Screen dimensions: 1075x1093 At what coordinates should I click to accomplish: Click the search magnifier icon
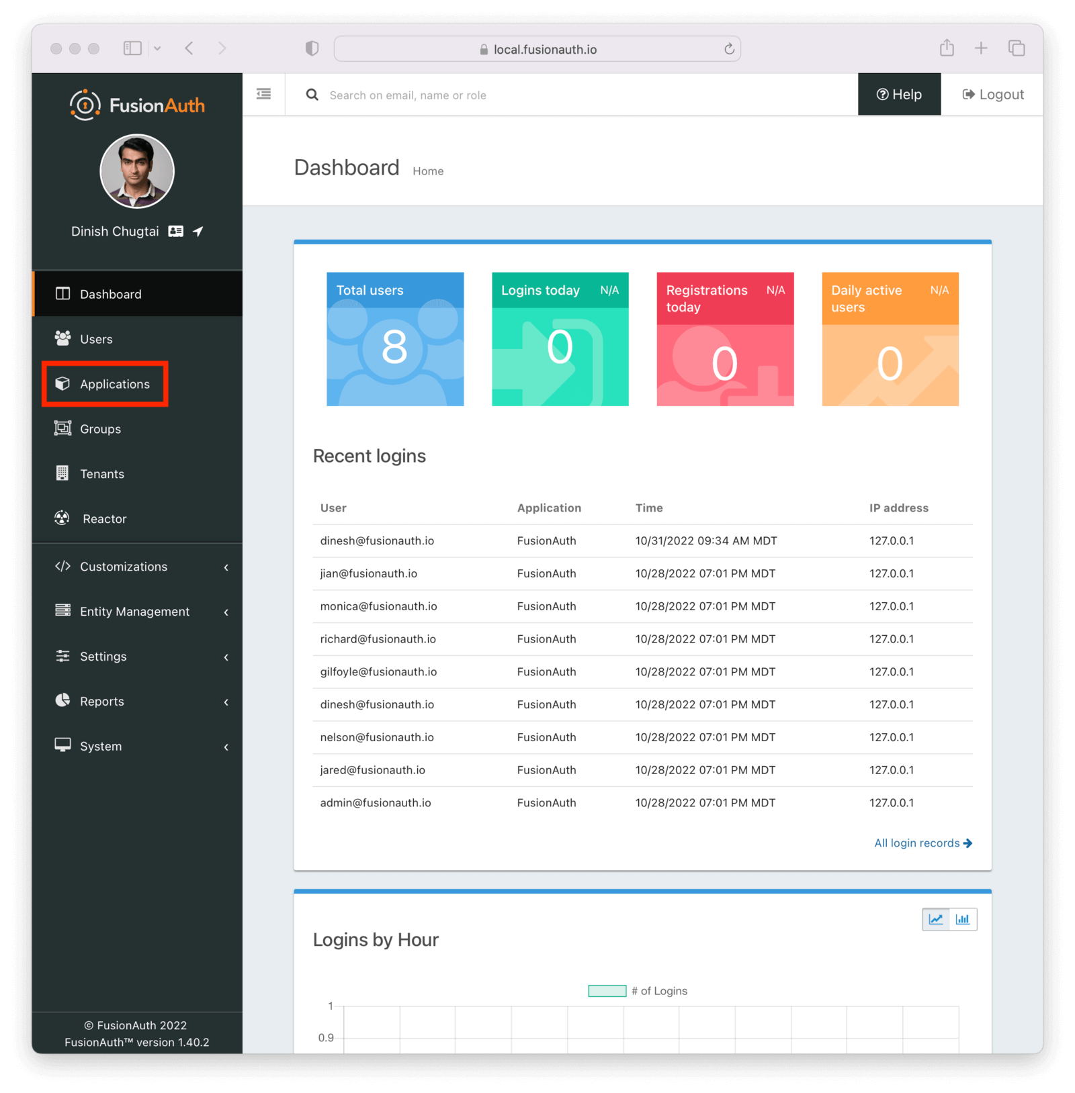point(312,95)
